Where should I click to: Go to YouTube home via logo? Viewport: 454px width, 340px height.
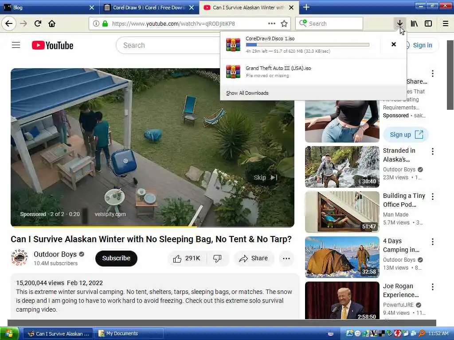pyautogui.click(x=52, y=46)
